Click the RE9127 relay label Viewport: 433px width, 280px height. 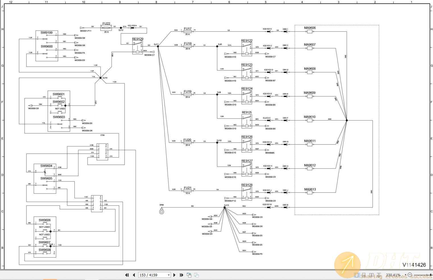247,161
